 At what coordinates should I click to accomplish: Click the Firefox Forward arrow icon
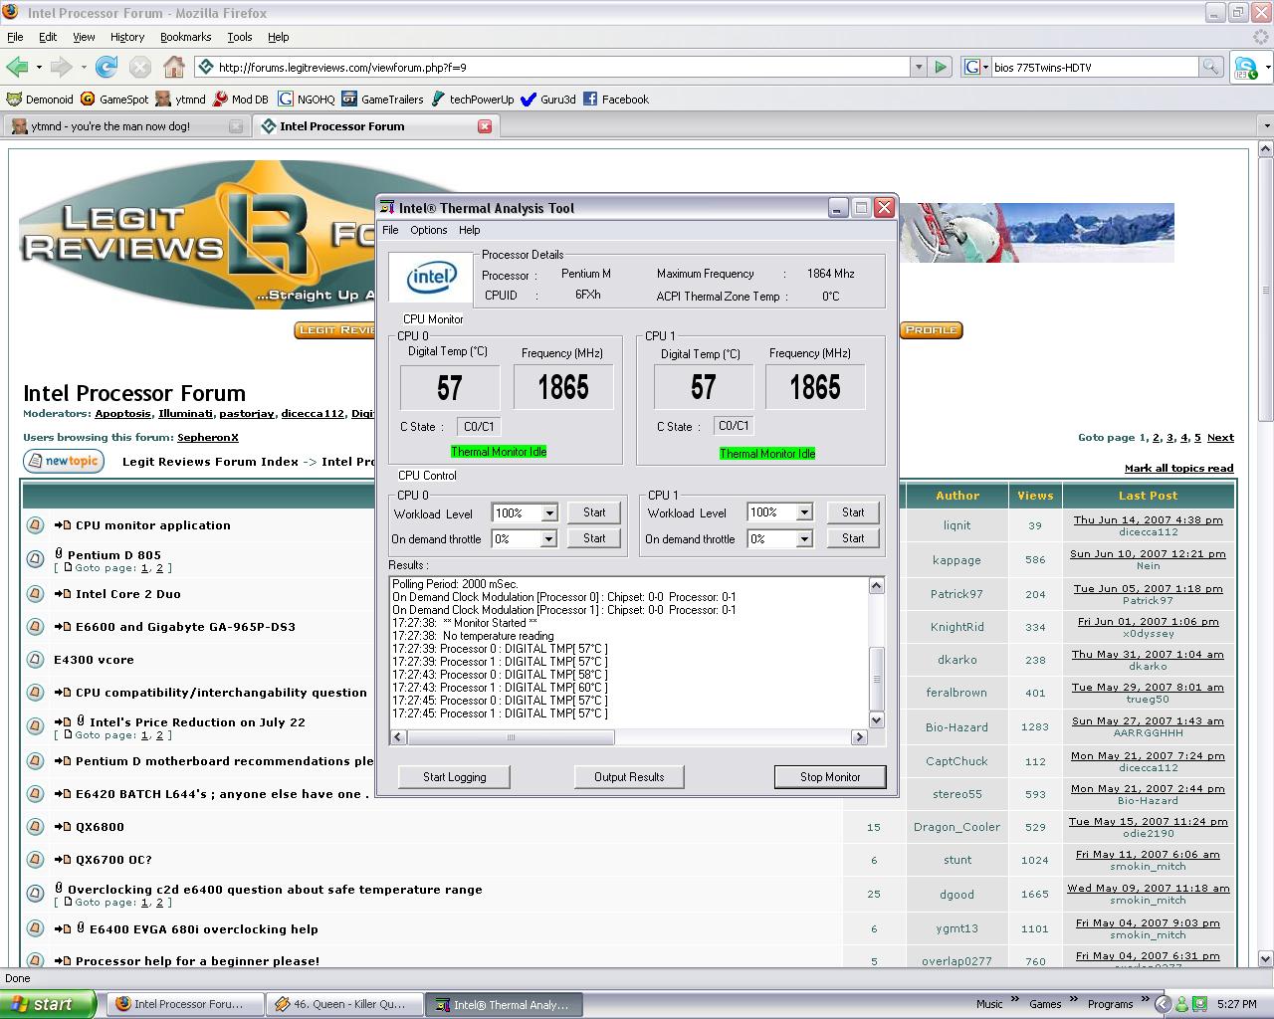pyautogui.click(x=61, y=67)
